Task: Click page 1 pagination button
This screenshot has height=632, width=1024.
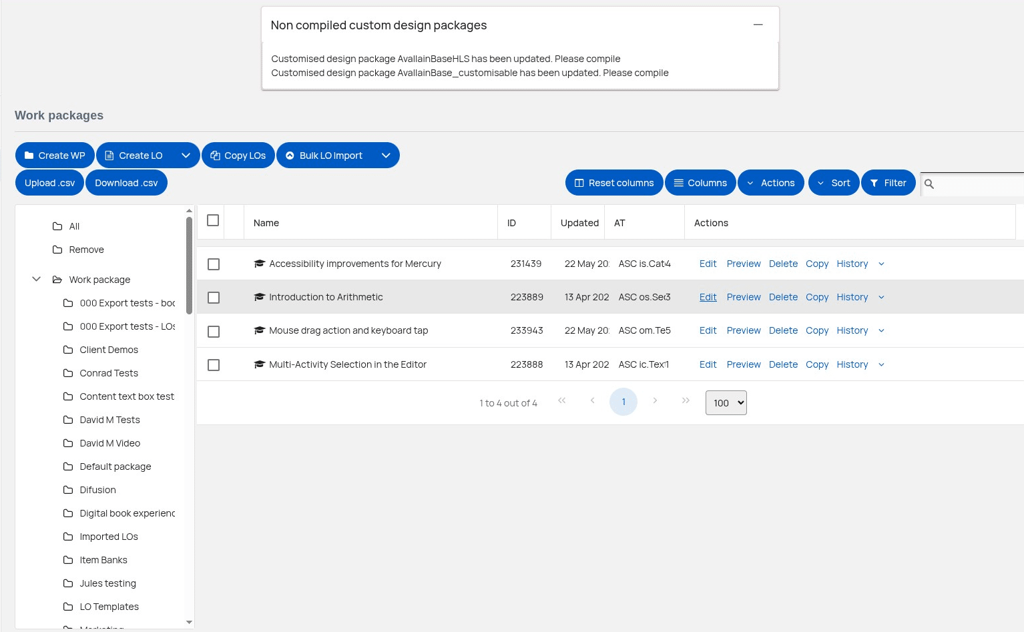Action: tap(623, 402)
